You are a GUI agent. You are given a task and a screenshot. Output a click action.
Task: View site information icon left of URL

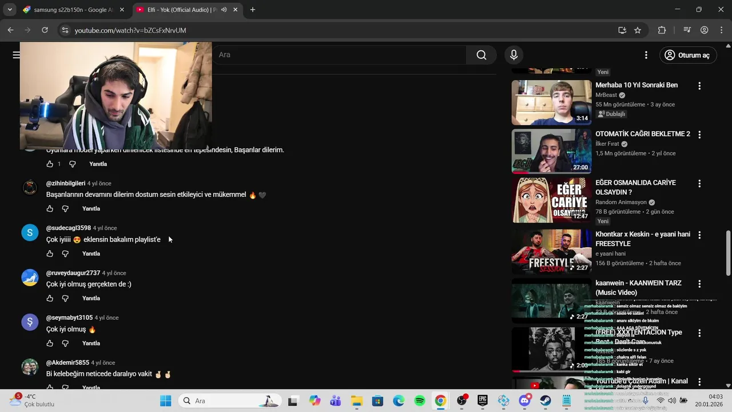pos(65,30)
